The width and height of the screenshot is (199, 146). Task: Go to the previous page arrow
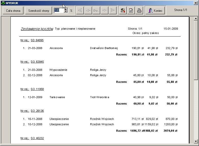point(88,10)
